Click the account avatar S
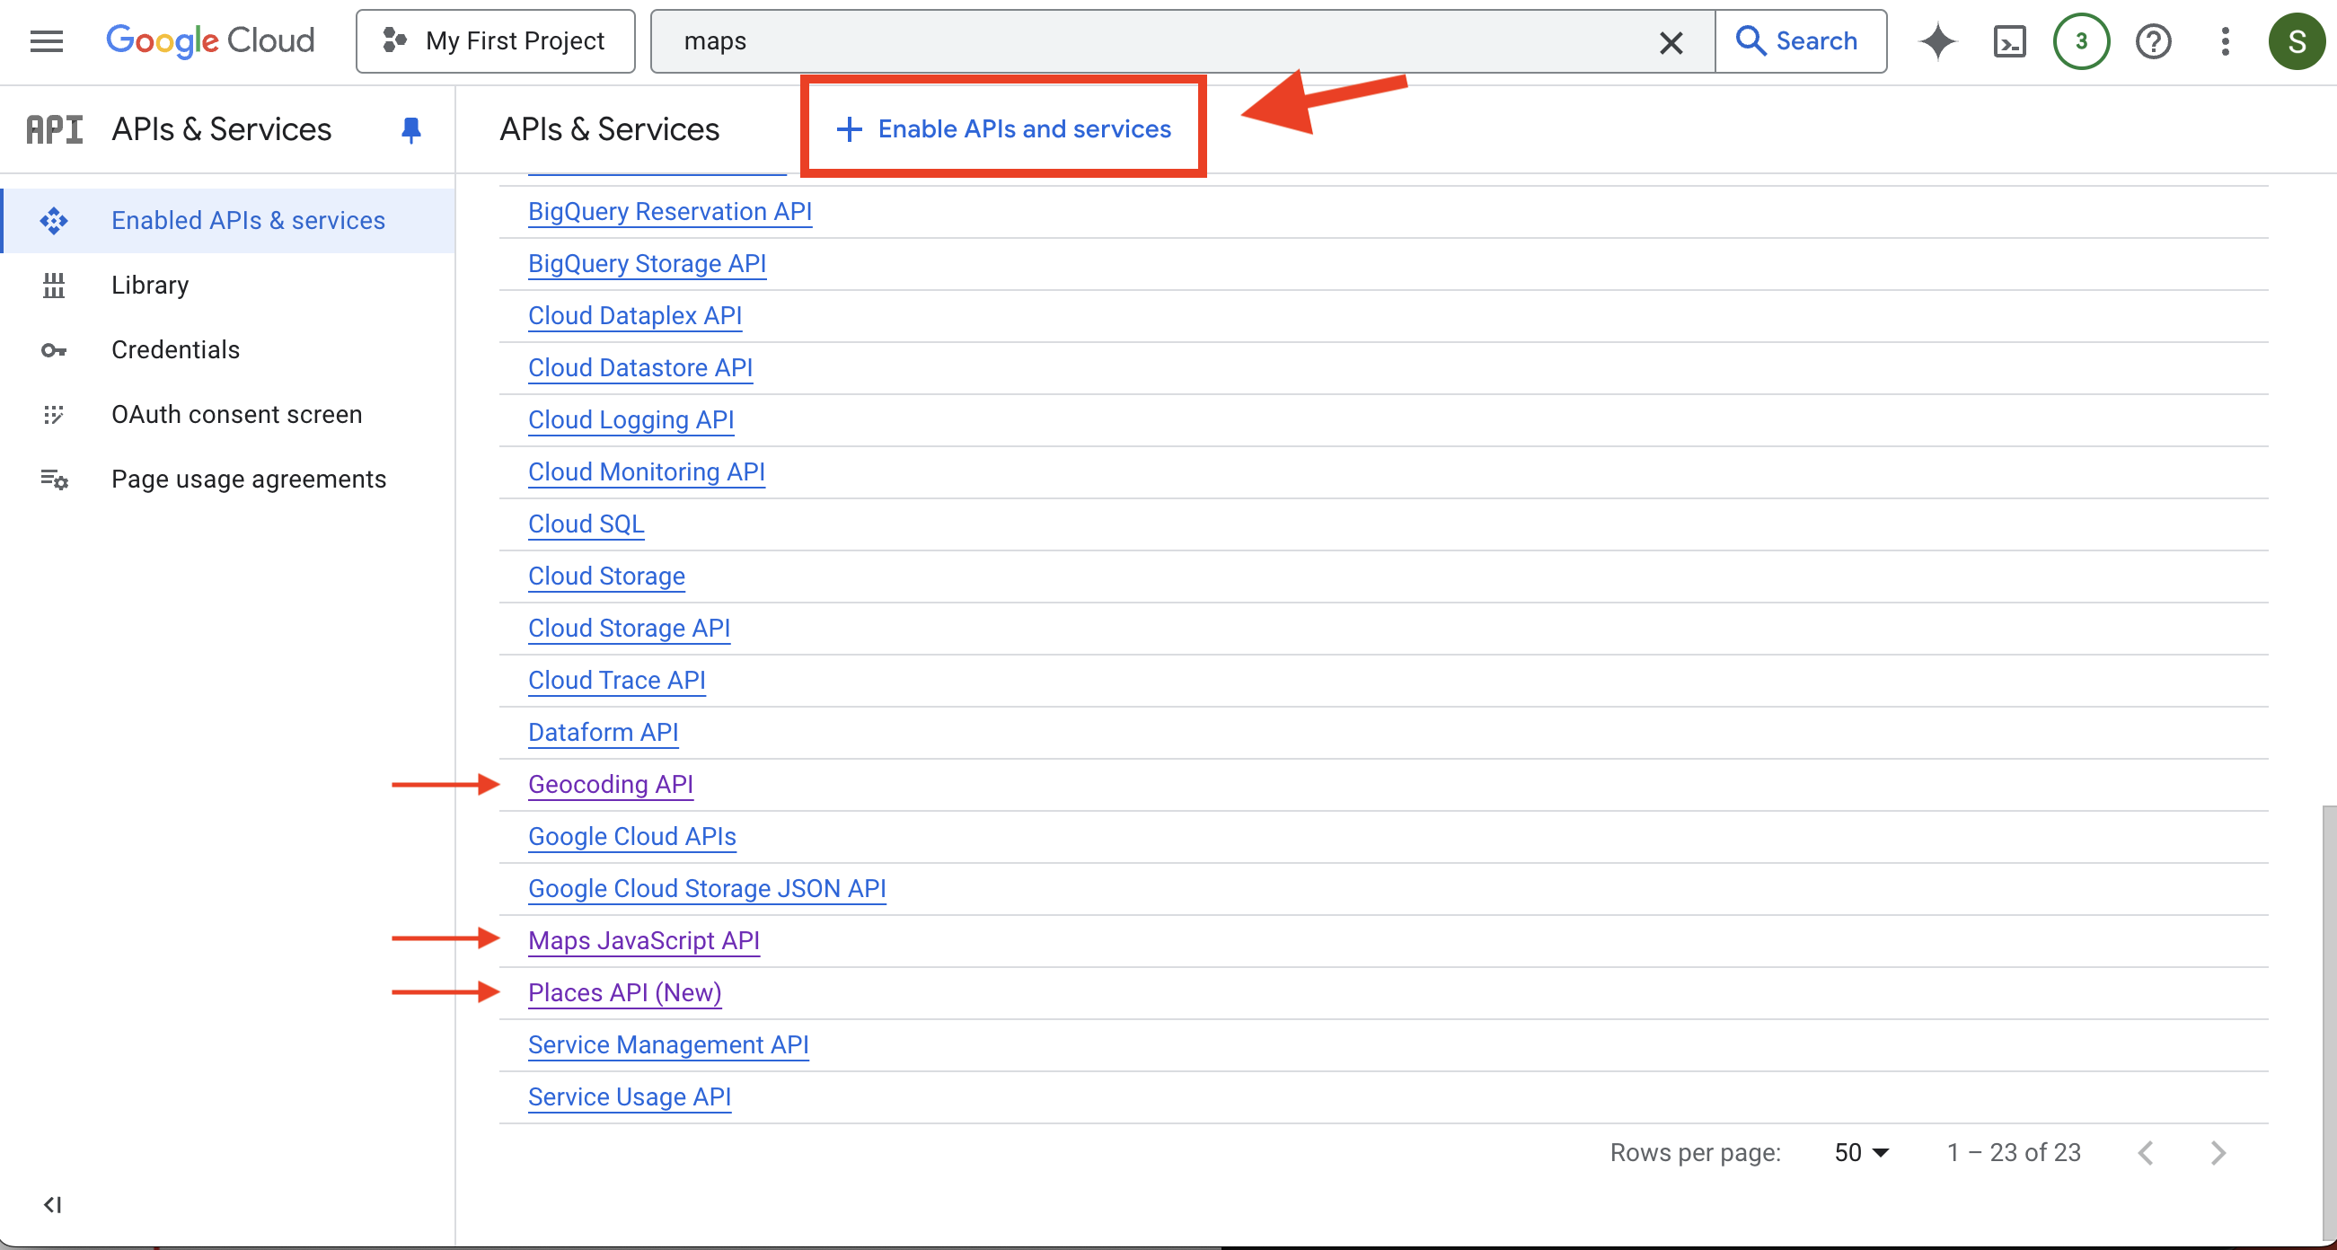The width and height of the screenshot is (2337, 1250). point(2297,40)
